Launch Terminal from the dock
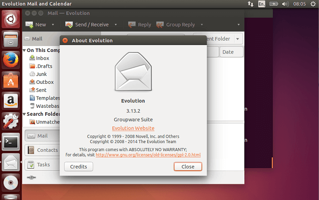 pos(11,142)
